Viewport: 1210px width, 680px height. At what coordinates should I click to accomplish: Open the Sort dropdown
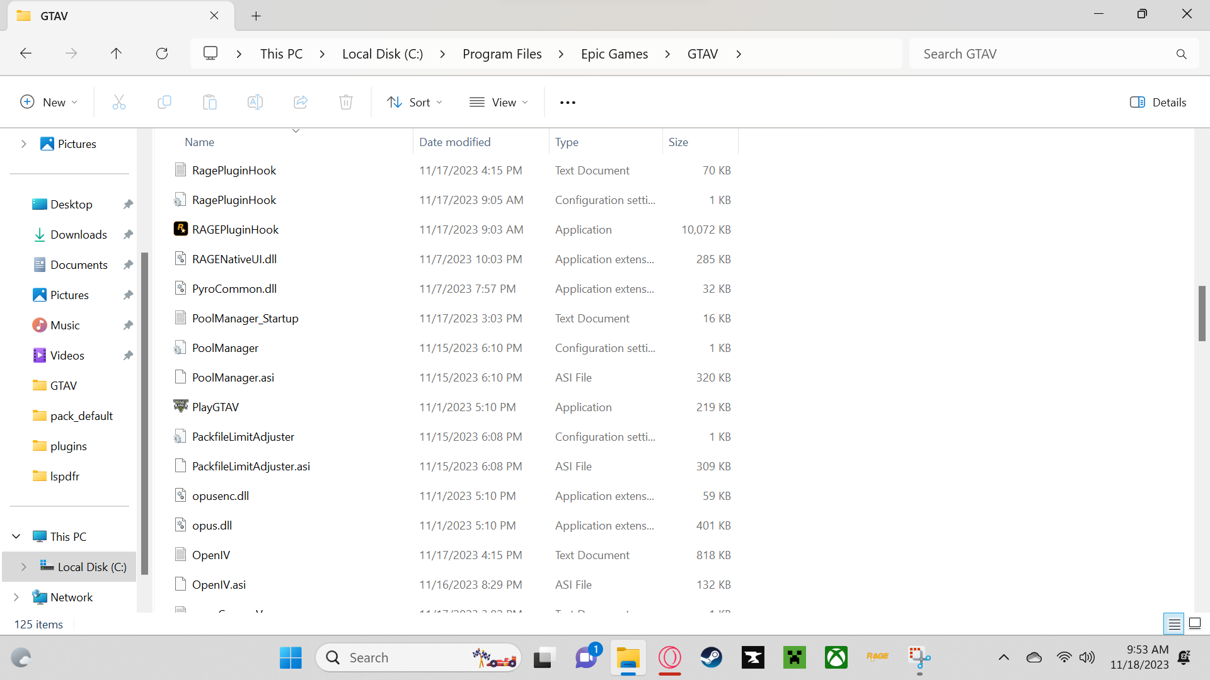click(415, 102)
